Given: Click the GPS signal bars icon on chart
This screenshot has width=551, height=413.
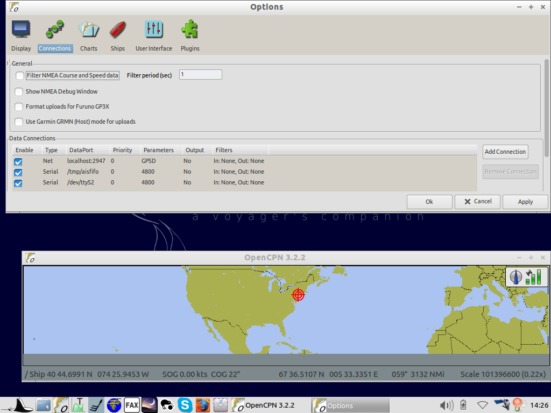Looking at the screenshot, I should pyautogui.click(x=533, y=277).
